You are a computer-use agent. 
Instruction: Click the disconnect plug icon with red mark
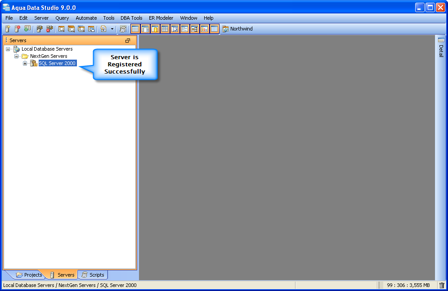coord(50,29)
